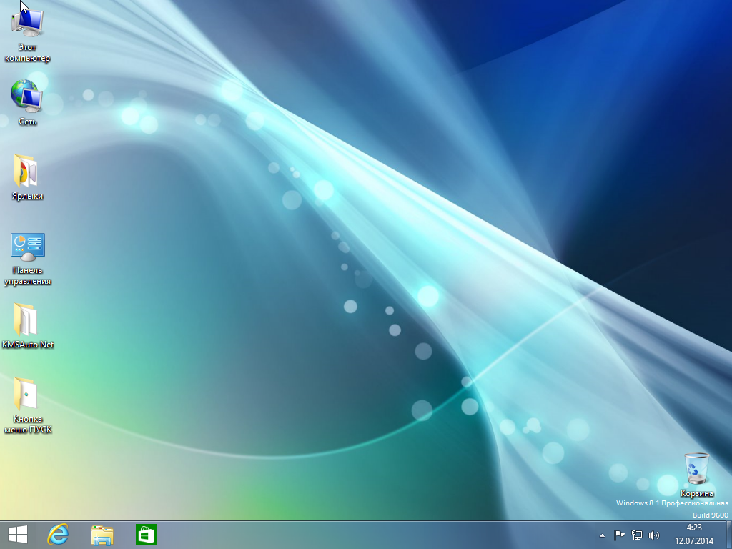
Task: Select the 'KMSAuto Net' folder icon
Action: (x=27, y=320)
